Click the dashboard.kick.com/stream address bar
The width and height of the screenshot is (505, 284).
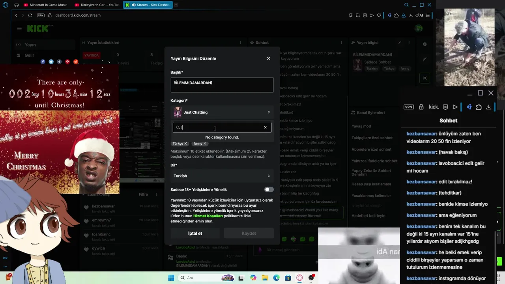pos(78,15)
